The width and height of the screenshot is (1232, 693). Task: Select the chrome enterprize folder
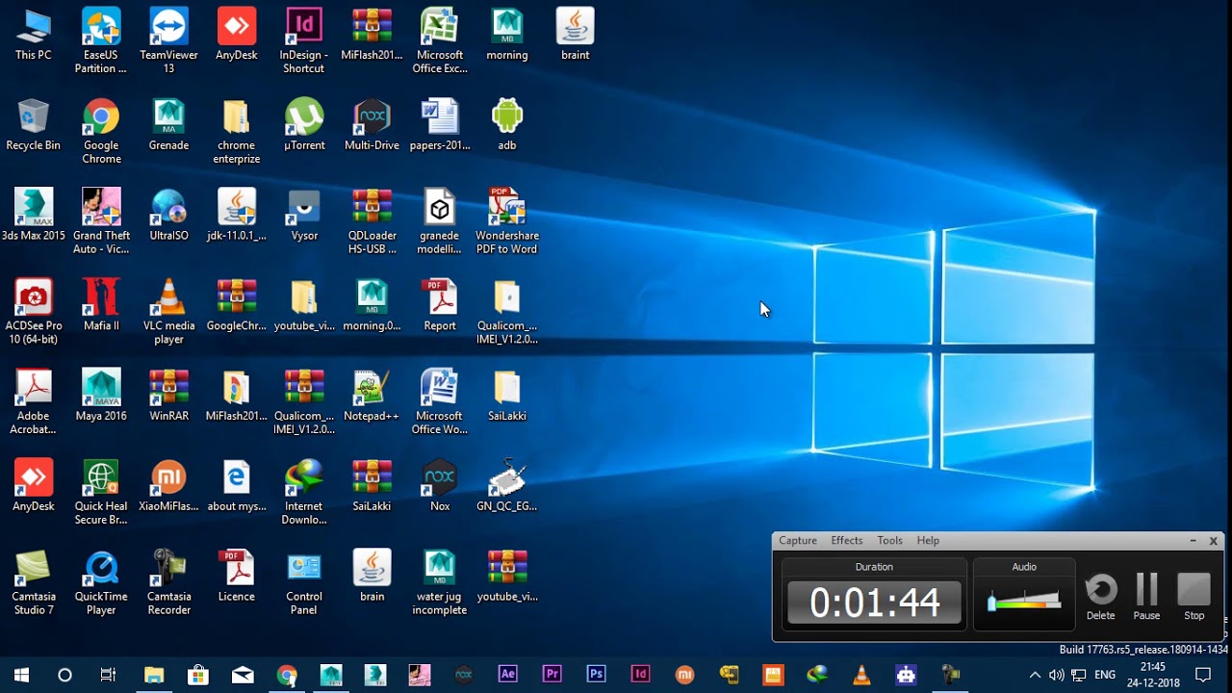237,131
